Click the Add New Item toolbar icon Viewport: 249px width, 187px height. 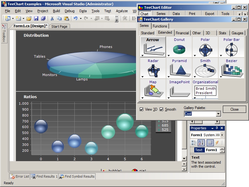(18, 18)
